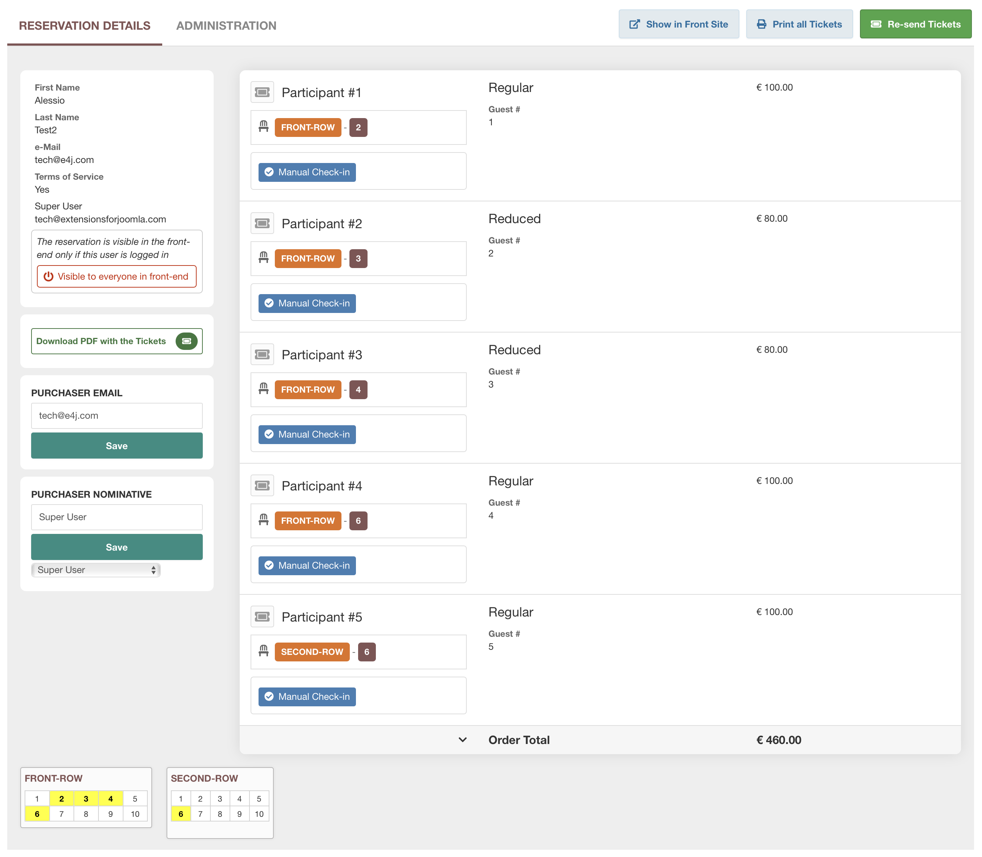Viewport: 982px width, 857px height.
Task: Download PDF with the Tickets
Action: [x=117, y=341]
